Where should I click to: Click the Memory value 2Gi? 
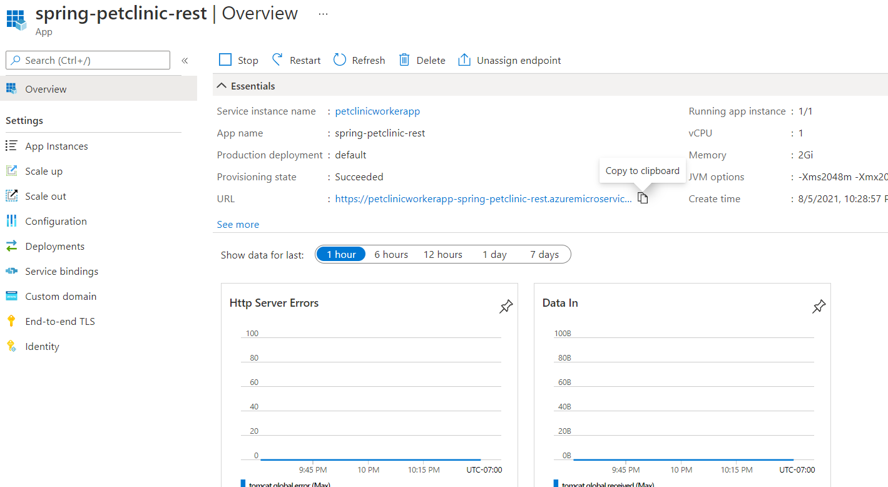point(806,155)
